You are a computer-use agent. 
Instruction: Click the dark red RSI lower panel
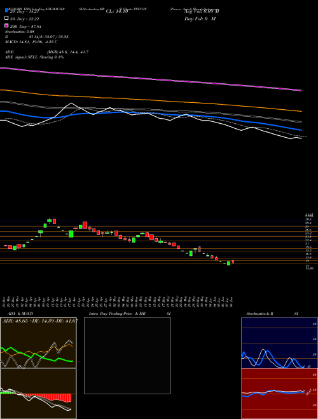coord(279,394)
